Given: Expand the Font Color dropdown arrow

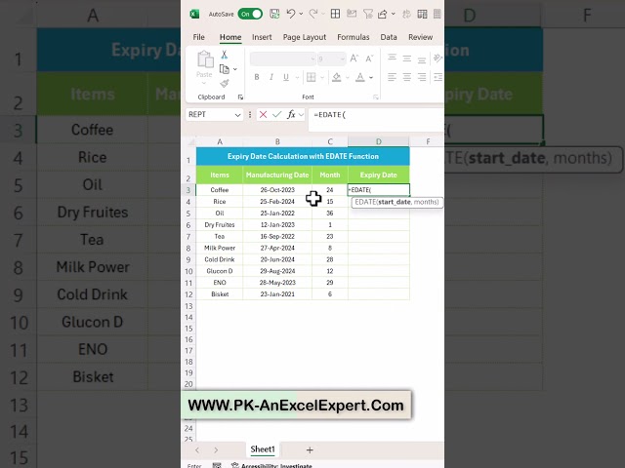Looking at the screenshot, I should coord(371,77).
